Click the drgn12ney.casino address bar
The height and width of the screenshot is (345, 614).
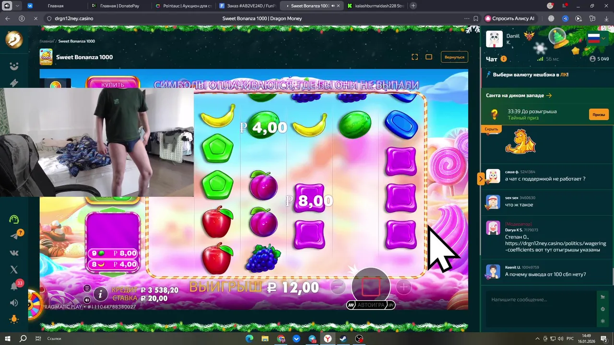pyautogui.click(x=74, y=18)
